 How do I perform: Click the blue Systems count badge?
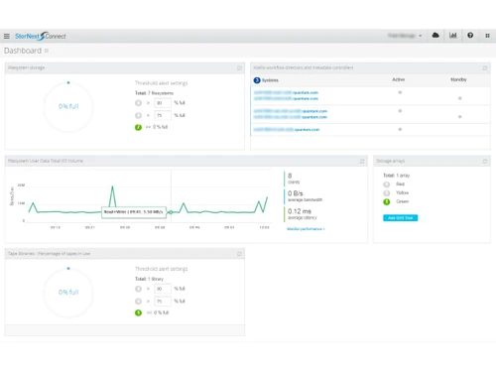click(x=257, y=80)
